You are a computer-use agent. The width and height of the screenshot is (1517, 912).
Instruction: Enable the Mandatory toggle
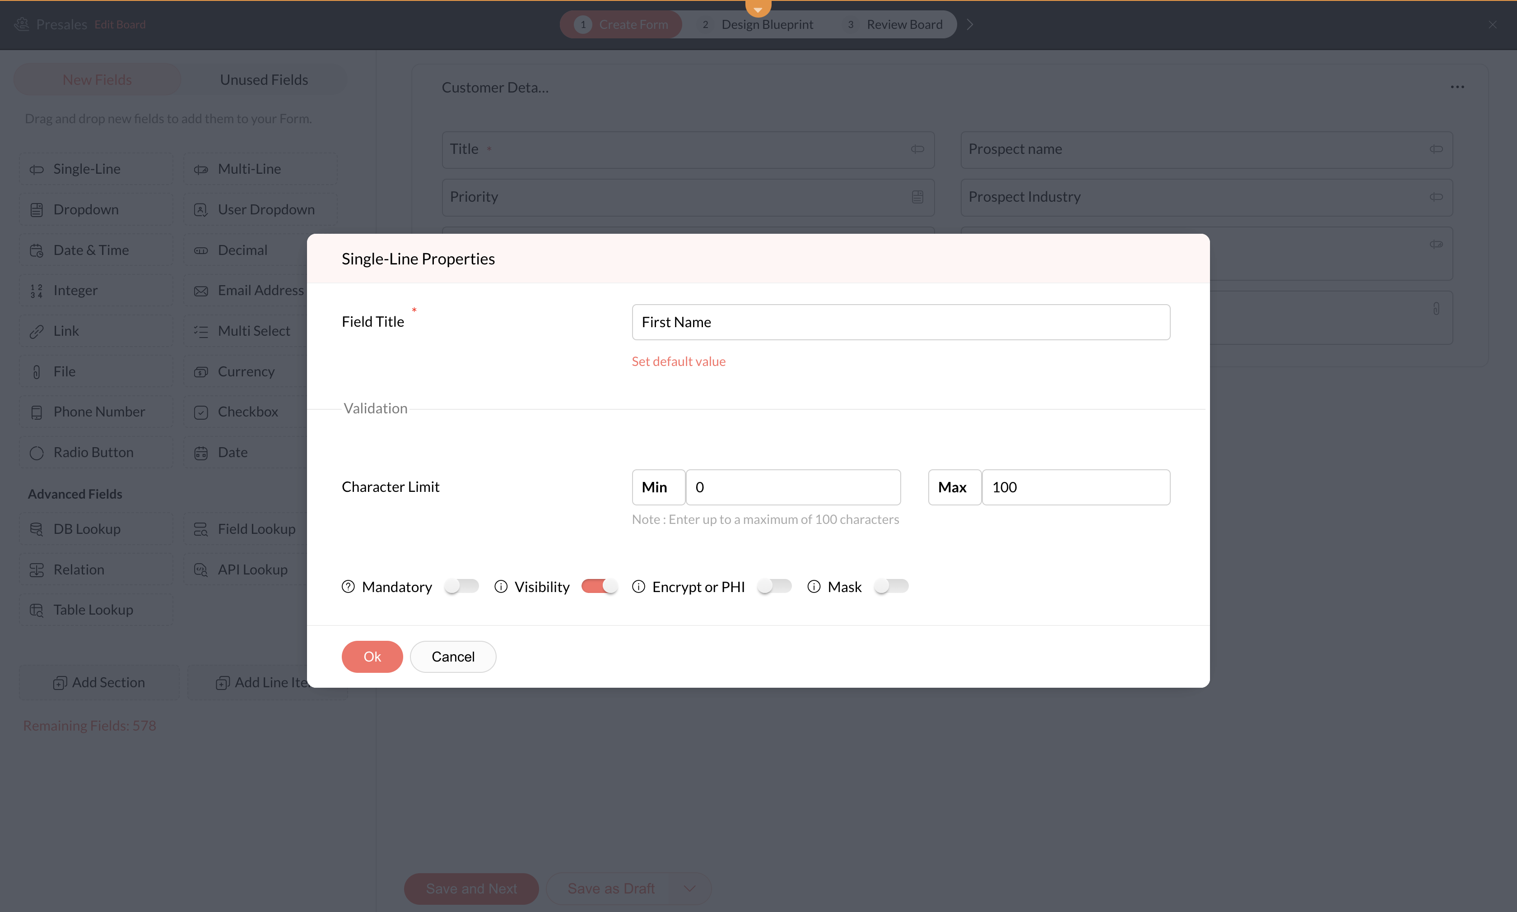click(x=461, y=586)
